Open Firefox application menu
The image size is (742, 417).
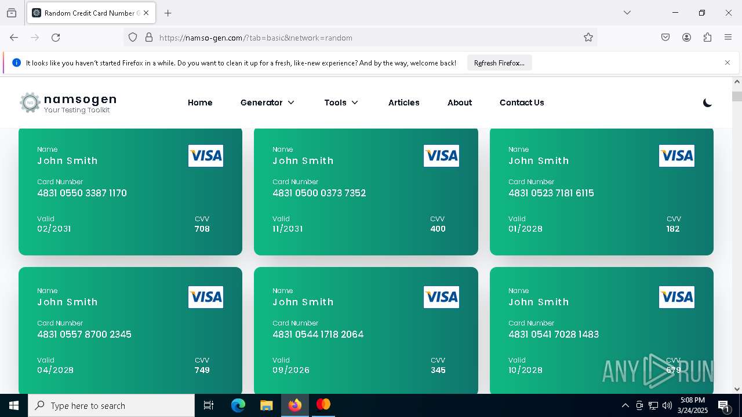pos(728,38)
